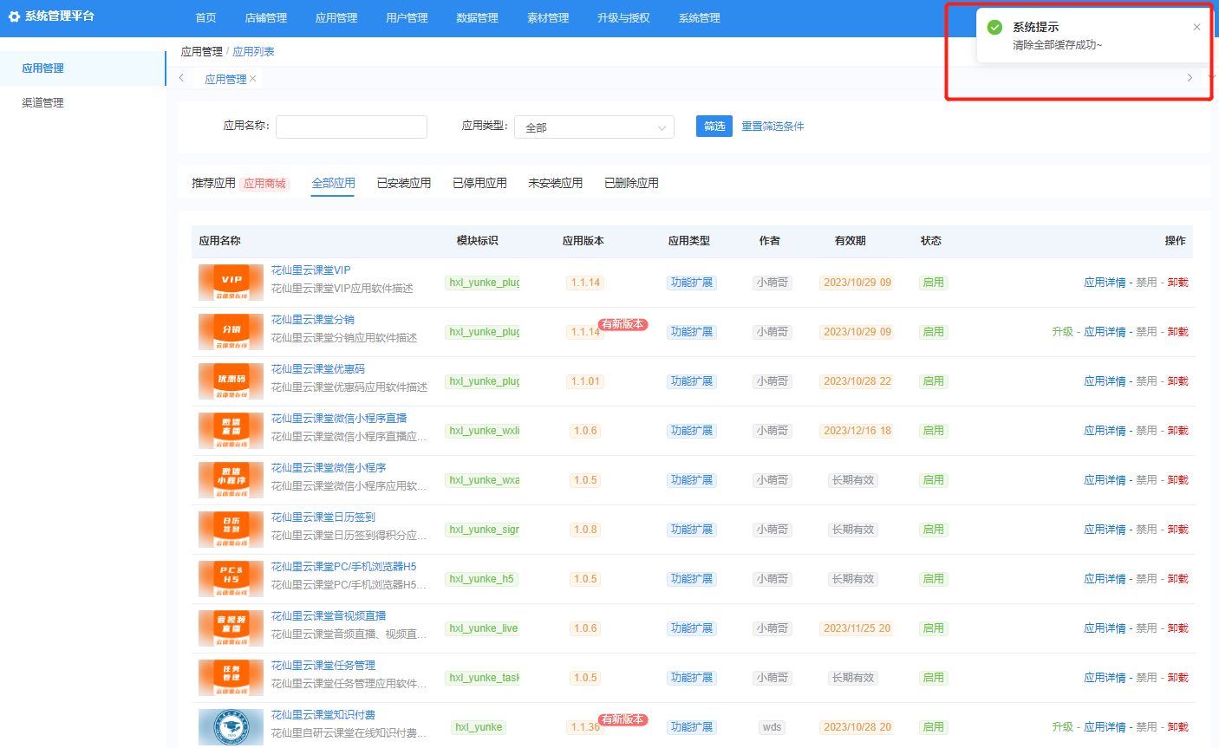Click the right tab-scroll arrow

click(1190, 78)
